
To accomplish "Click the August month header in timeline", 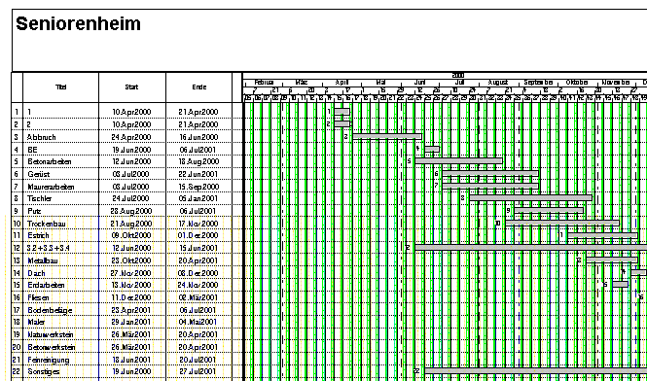I will (498, 83).
